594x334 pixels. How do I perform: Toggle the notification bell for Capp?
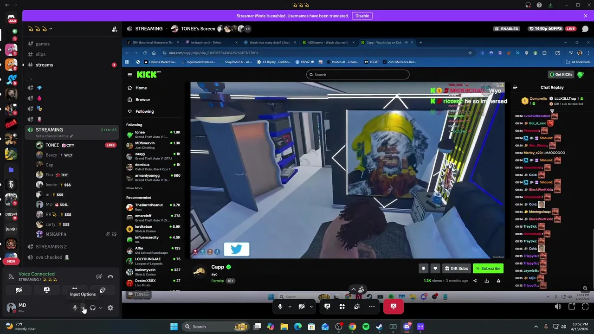pyautogui.click(x=424, y=269)
